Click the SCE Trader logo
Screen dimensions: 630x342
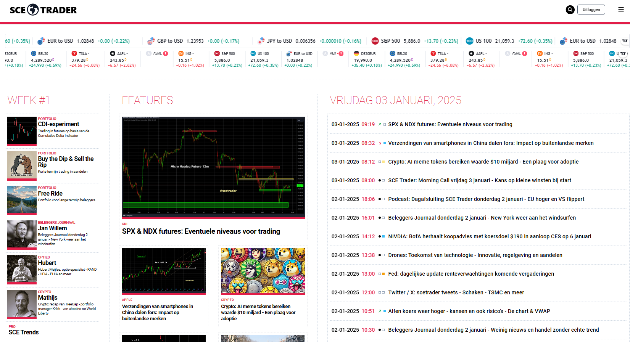43,10
